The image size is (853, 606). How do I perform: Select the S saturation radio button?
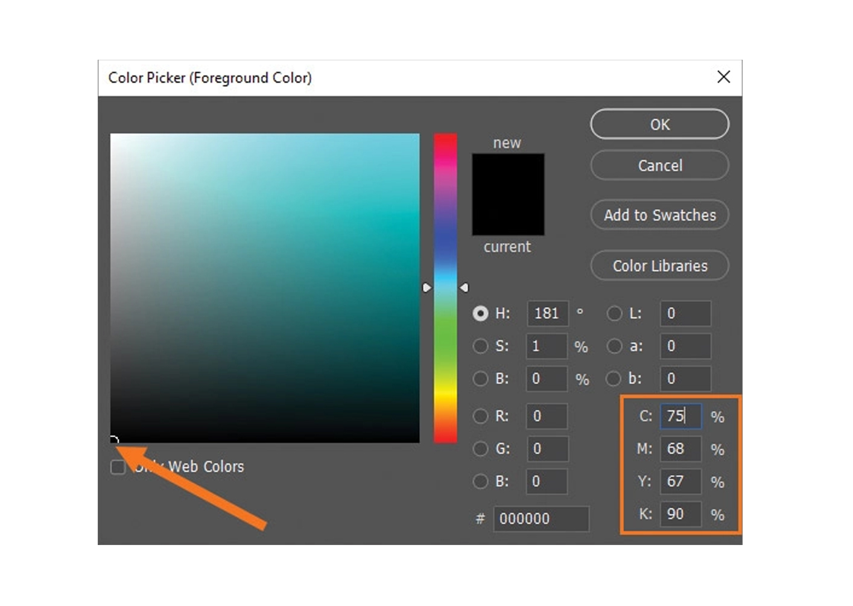[x=480, y=346]
